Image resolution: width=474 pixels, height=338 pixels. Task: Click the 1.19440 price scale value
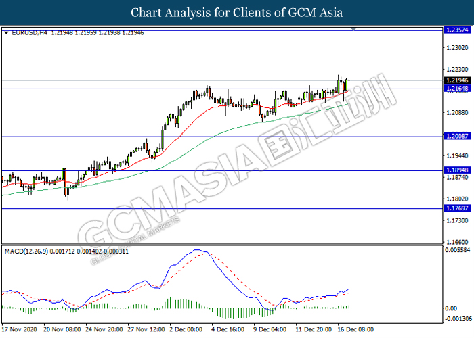[x=457, y=155]
